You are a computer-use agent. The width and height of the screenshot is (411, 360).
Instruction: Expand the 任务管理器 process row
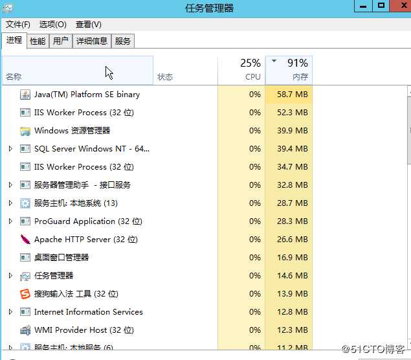click(10, 276)
